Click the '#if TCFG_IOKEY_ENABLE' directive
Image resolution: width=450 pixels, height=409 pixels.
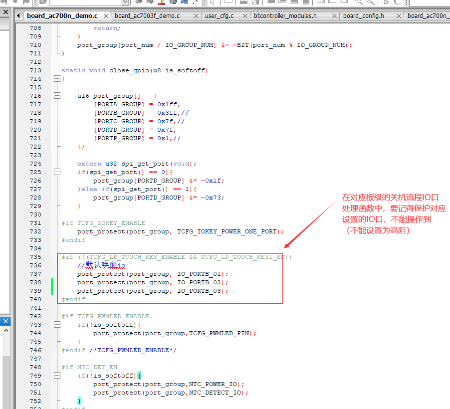pyautogui.click(x=103, y=223)
